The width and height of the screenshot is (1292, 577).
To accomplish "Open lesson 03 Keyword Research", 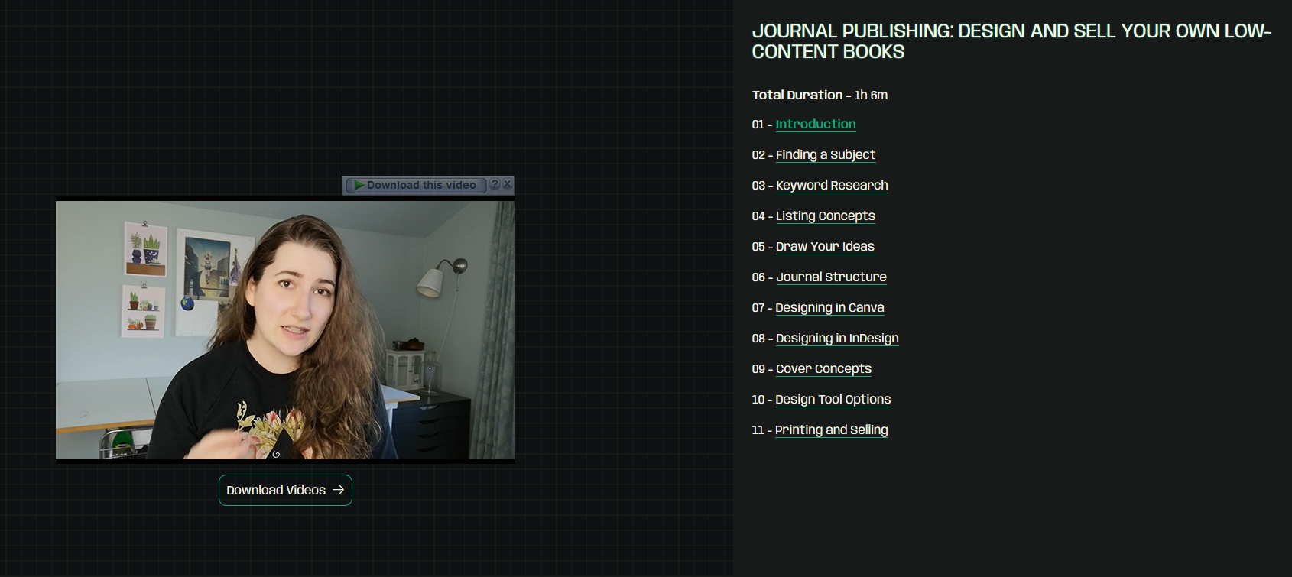I will pos(832,185).
